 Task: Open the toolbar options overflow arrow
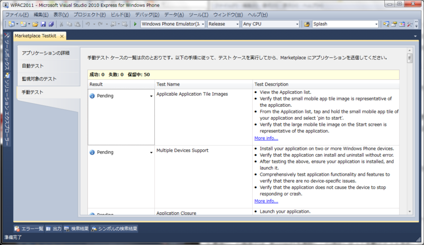[417, 24]
